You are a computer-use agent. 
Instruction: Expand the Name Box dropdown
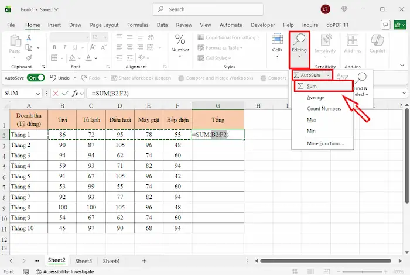click(39, 94)
